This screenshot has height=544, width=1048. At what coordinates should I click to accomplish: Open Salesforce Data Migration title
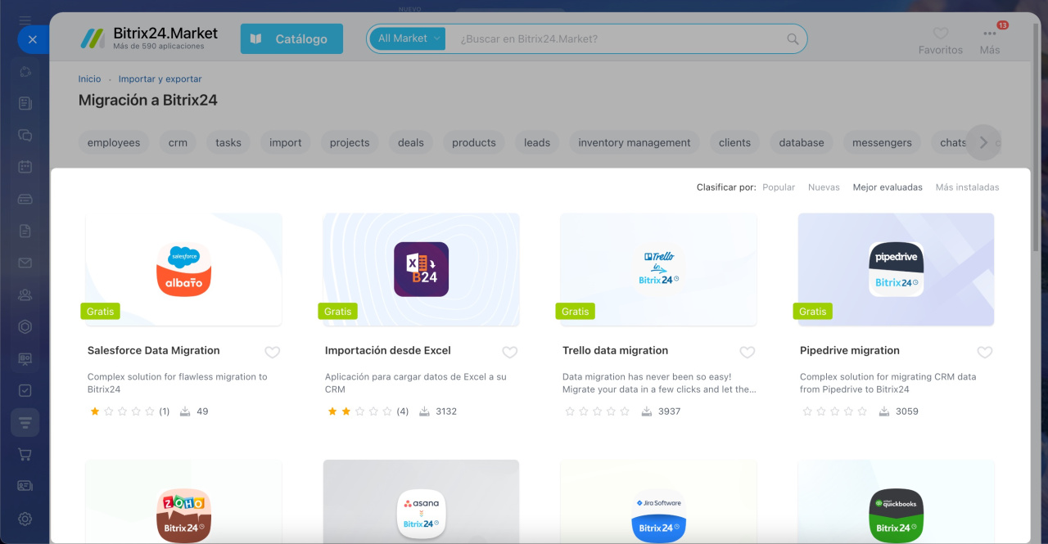(x=154, y=350)
